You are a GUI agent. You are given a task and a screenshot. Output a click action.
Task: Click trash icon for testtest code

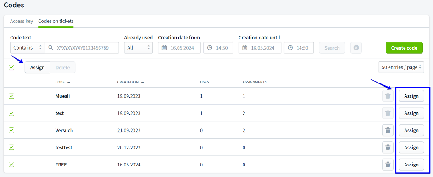tap(388, 148)
